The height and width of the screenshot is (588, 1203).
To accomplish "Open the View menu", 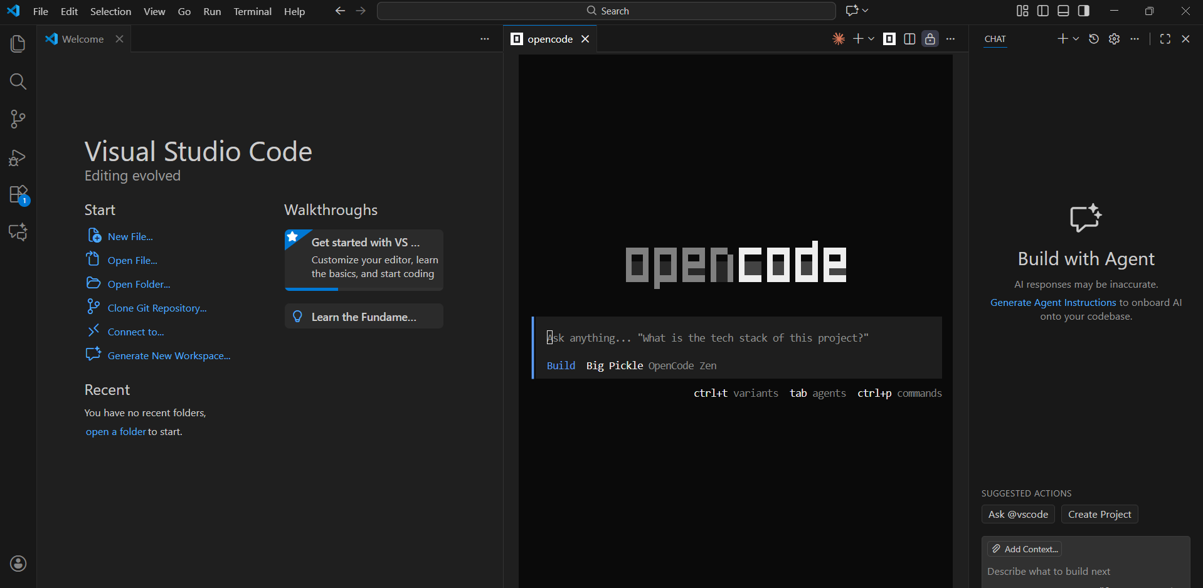I will click(154, 11).
